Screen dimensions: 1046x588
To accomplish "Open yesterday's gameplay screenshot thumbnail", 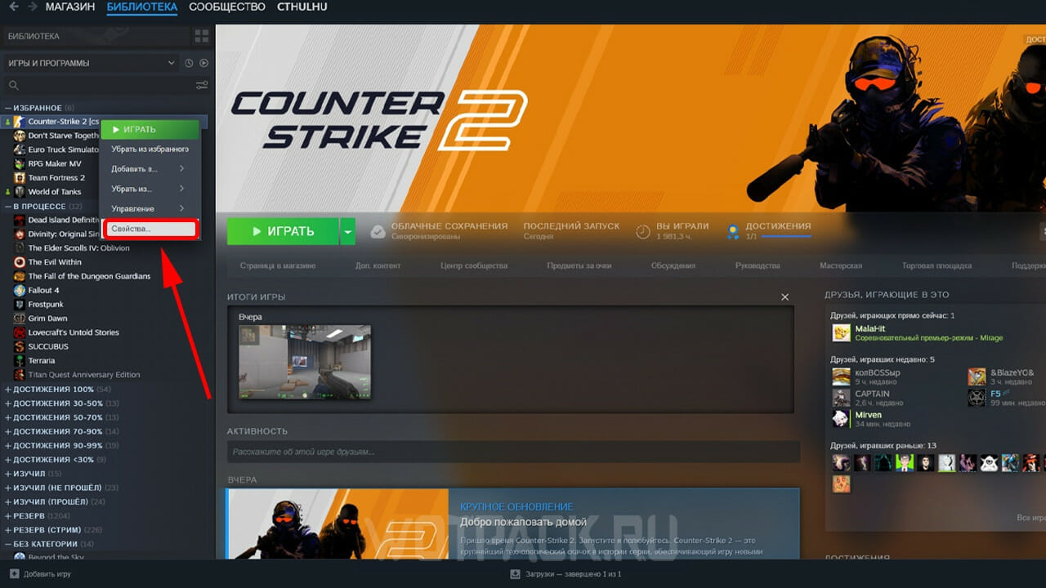I will point(305,361).
